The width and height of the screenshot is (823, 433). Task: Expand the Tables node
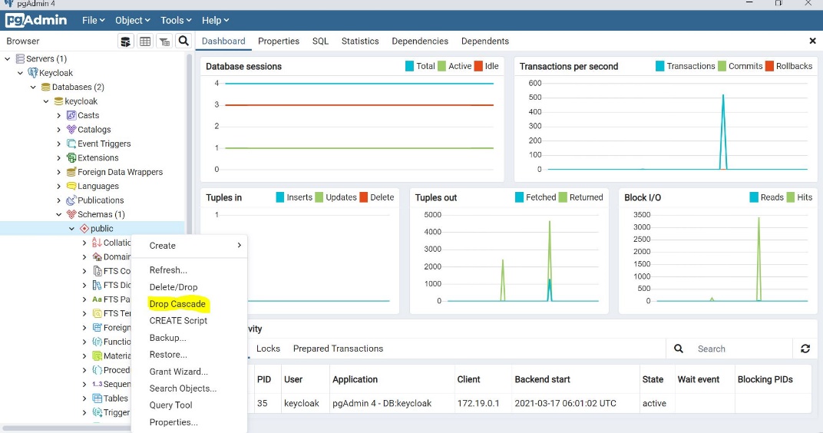click(x=84, y=398)
